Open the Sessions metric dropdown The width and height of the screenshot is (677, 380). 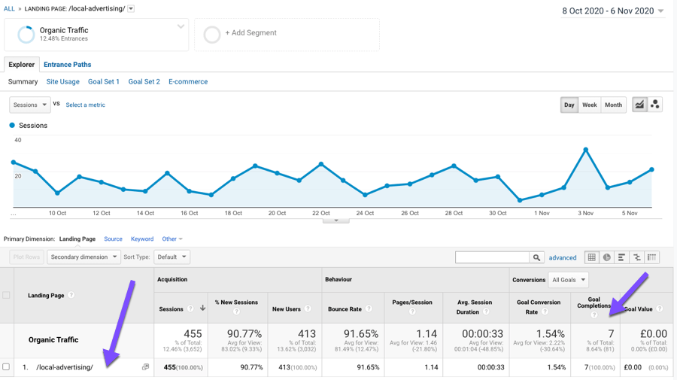click(x=29, y=105)
